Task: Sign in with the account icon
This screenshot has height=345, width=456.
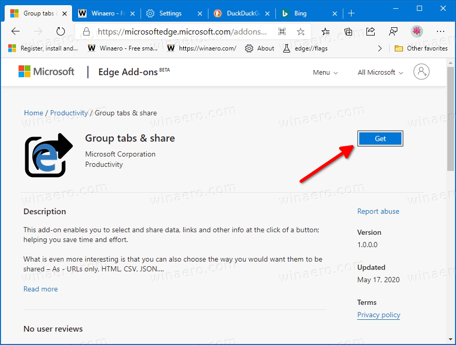Action: tap(422, 72)
